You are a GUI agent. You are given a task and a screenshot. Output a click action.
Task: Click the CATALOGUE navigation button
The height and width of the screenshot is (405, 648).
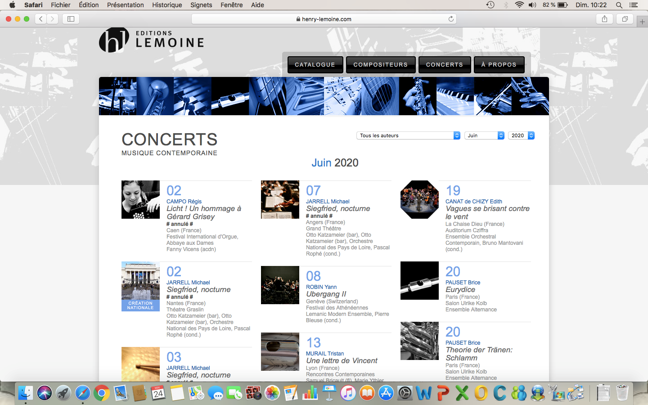(315, 65)
